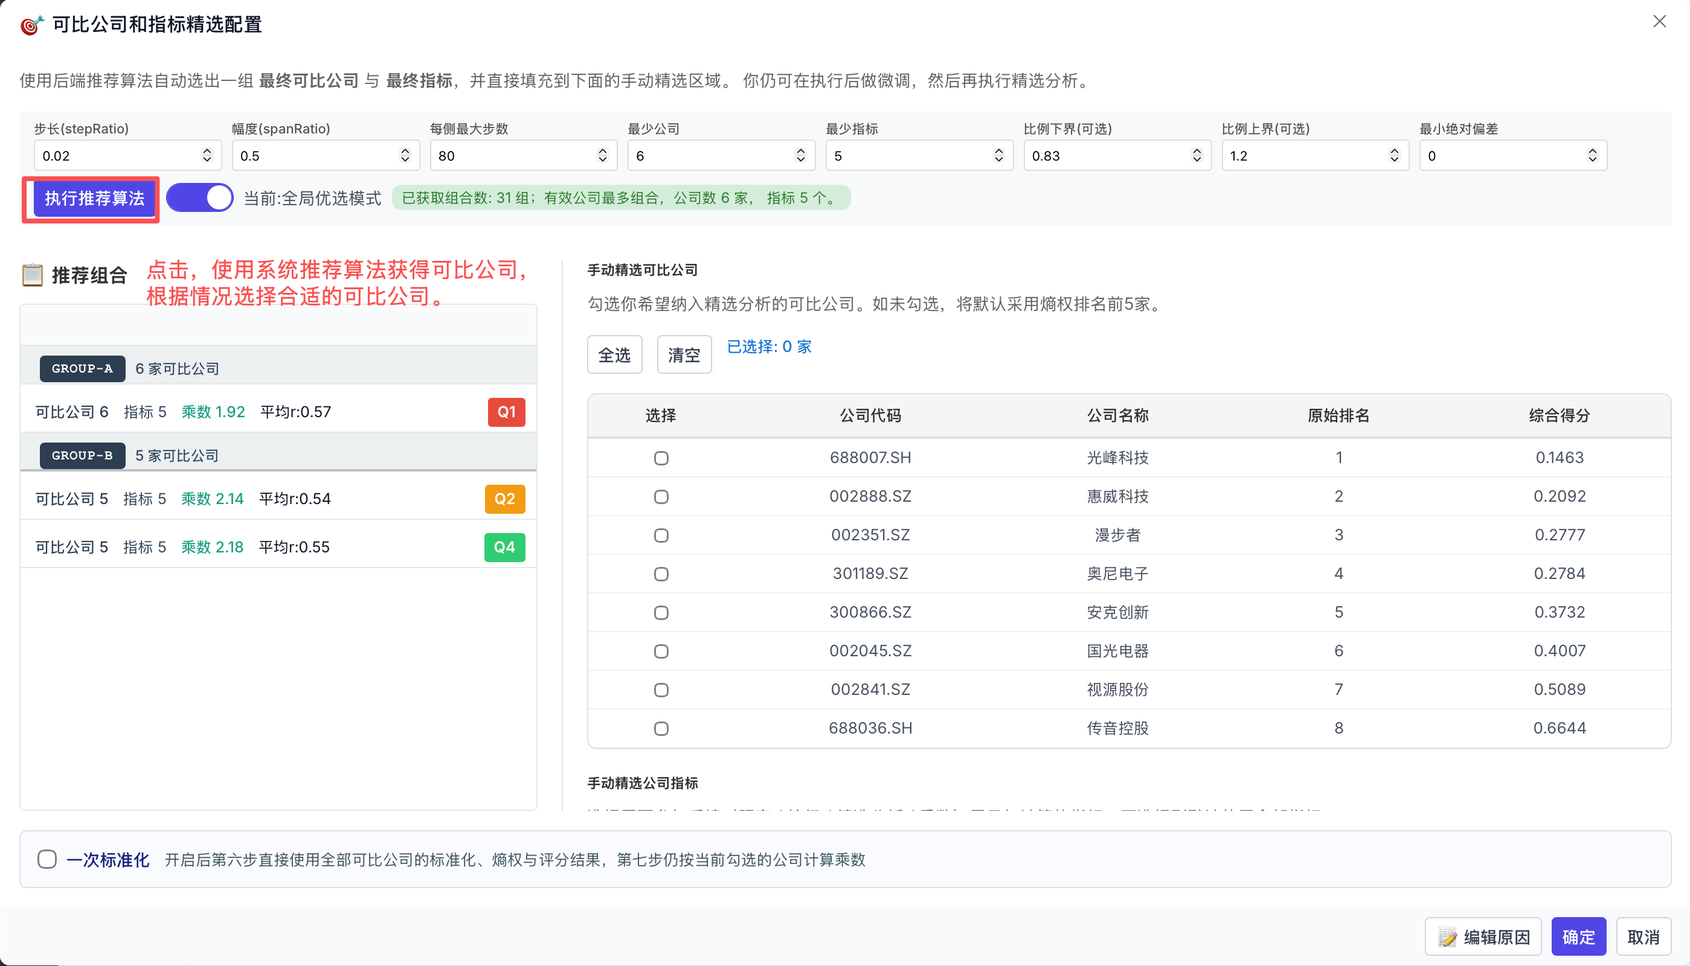Viewport: 1690px width, 966px height.
Task: Cancel the dialog with 取消
Action: [x=1643, y=937]
